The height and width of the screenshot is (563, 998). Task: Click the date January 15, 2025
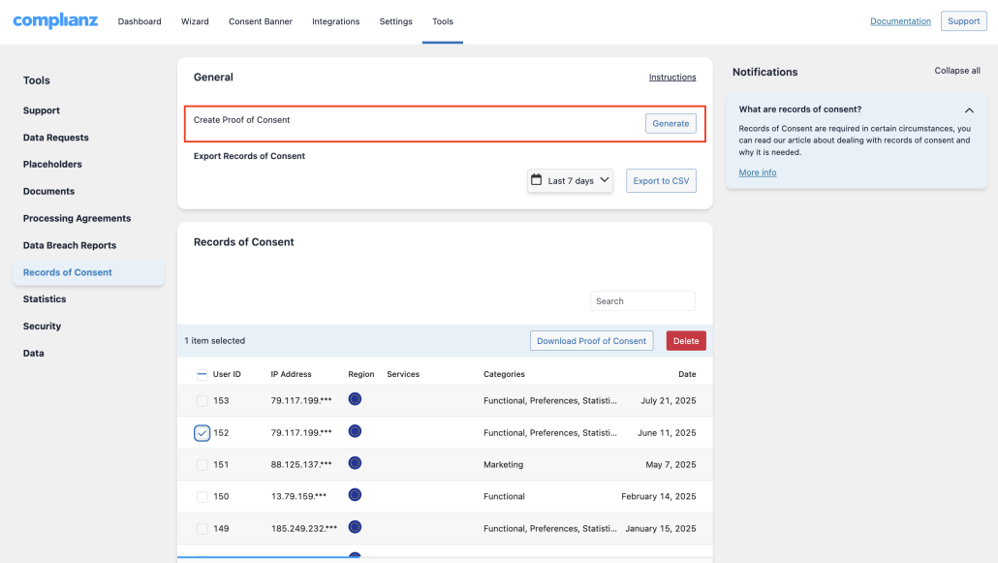point(661,529)
